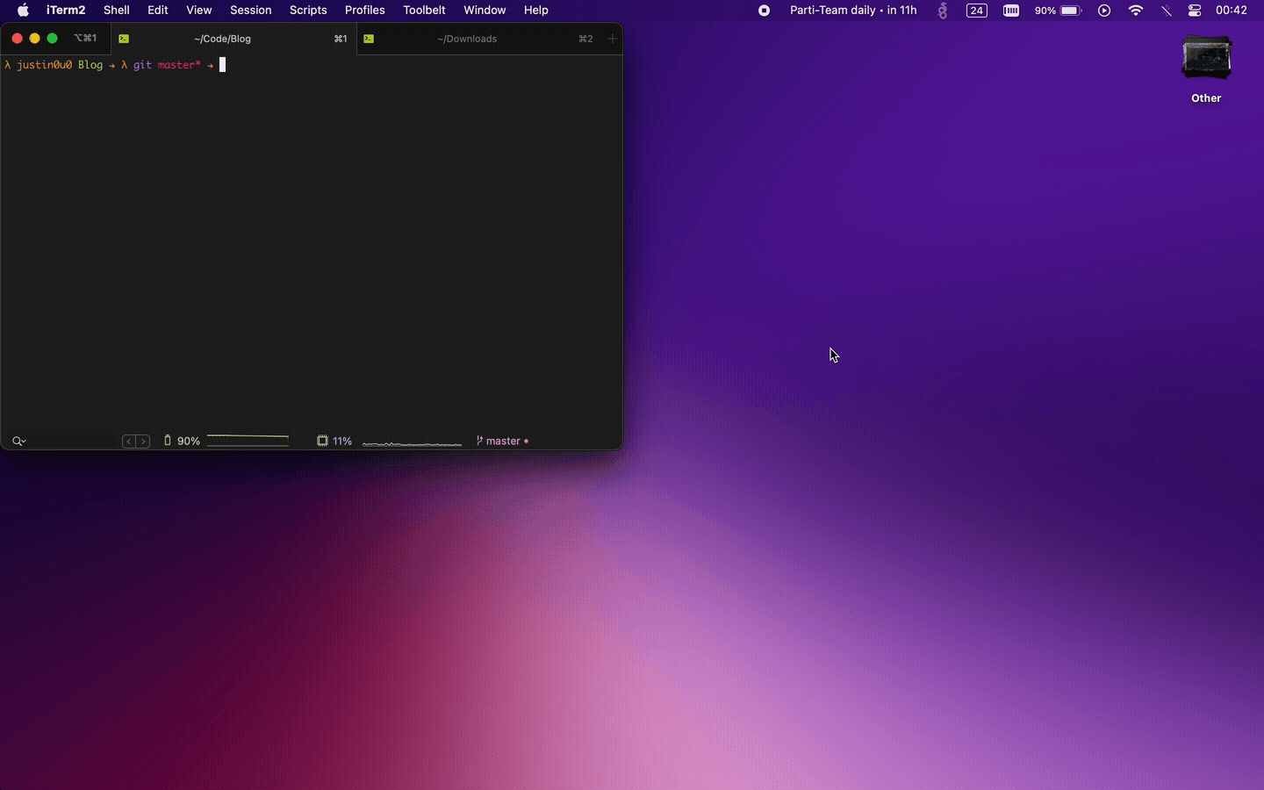Image resolution: width=1264 pixels, height=790 pixels.
Task: Click the battery level bar in terminal status bar
Action: pos(248,441)
